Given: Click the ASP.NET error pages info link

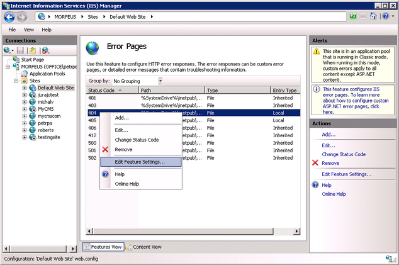Looking at the screenshot, I should (x=356, y=101).
